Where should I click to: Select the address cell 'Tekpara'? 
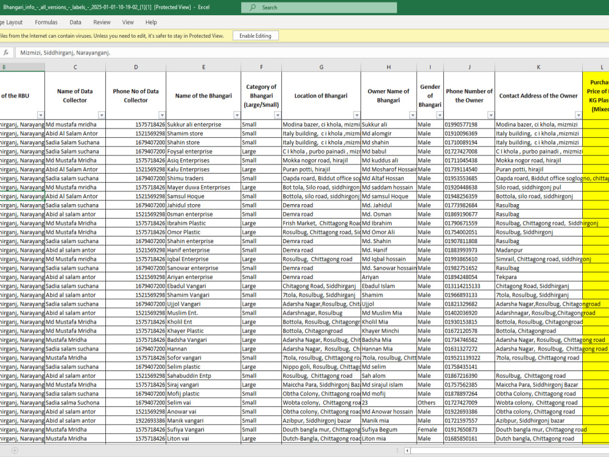pos(539,277)
